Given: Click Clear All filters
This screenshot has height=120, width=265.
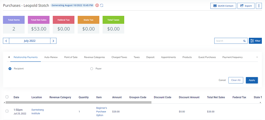Looking at the screenshot, I should coord(236,80).
